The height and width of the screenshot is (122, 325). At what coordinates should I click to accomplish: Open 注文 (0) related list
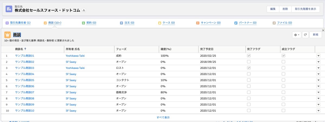click(x=129, y=23)
